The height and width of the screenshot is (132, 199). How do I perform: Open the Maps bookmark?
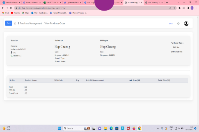coord(26,13)
